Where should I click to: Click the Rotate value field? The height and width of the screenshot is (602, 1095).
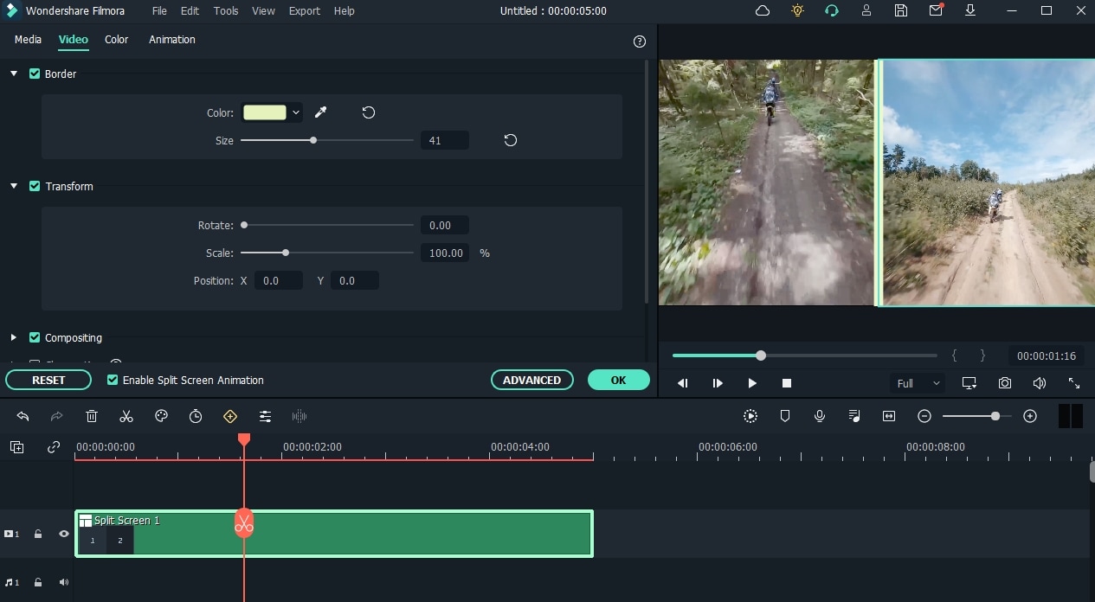[x=445, y=226]
